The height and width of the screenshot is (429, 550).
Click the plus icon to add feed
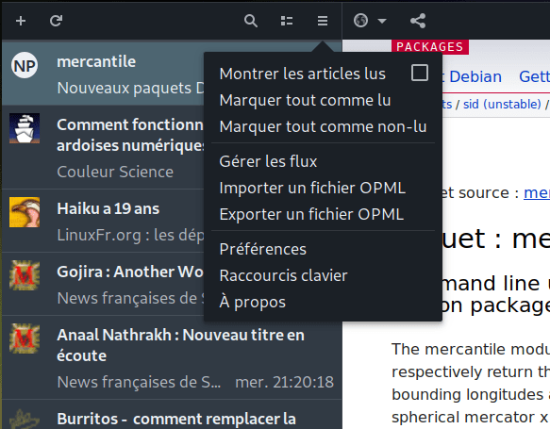(21, 21)
